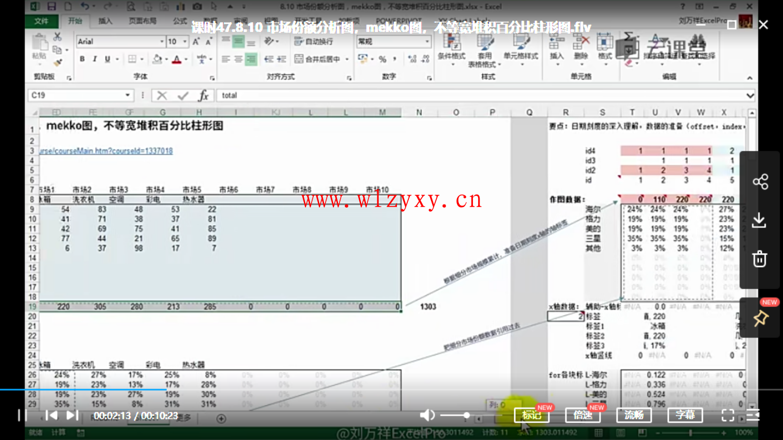Toggle the 字幕 subtitles button
Image resolution: width=783 pixels, height=440 pixels.
pos(685,415)
